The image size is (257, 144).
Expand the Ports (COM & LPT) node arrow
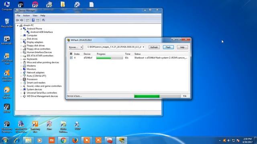pyautogui.click(x=21, y=76)
